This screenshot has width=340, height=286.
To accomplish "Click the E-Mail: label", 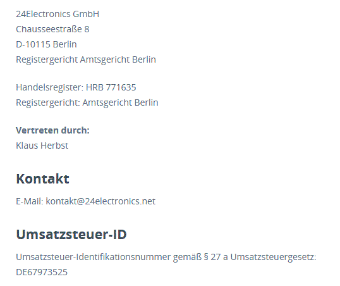I will click(30, 201).
